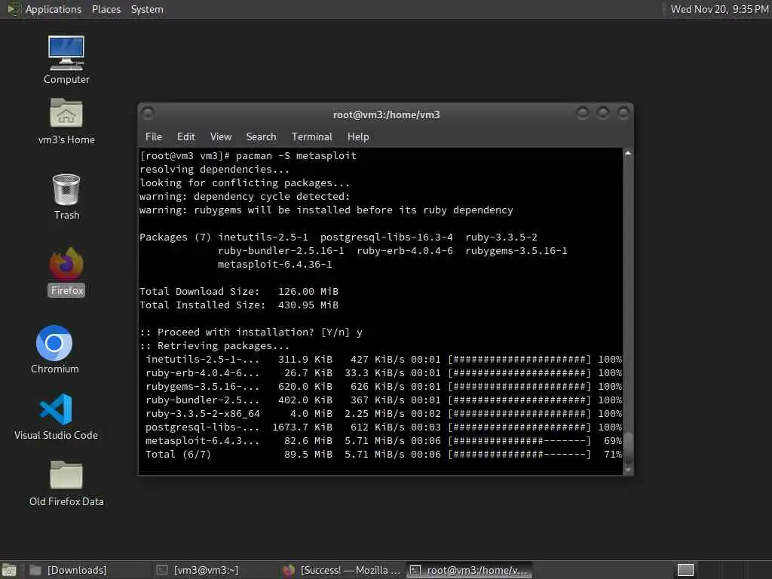Open the Places menu

pos(106,9)
